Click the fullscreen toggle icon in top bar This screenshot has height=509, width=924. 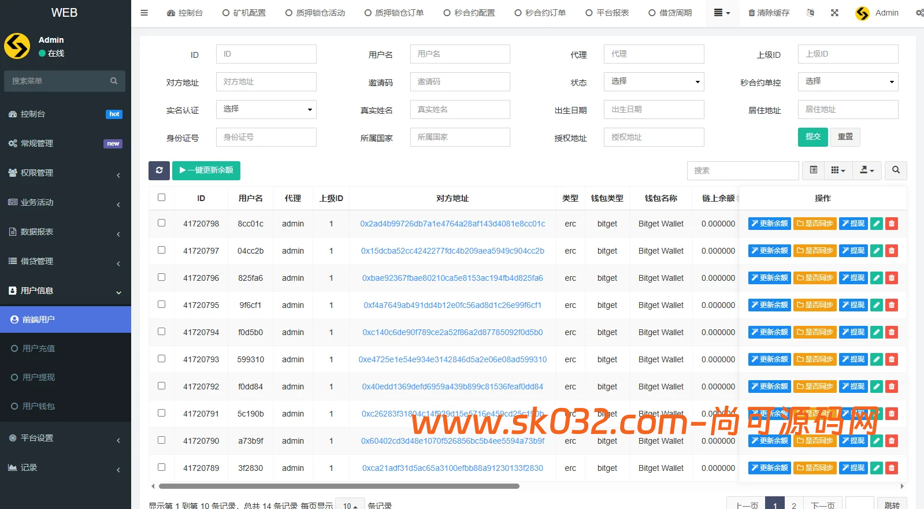(x=834, y=13)
